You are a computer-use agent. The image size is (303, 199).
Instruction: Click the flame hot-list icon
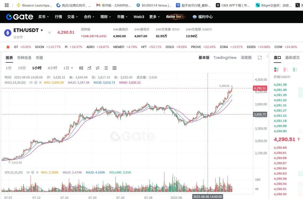coord(8,47)
